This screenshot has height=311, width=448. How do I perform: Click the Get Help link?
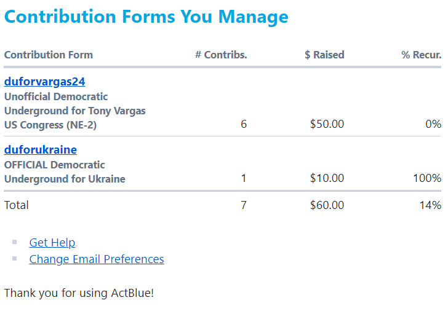point(52,242)
